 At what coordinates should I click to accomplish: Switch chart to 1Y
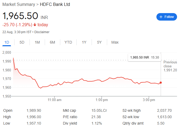tap(84, 42)
